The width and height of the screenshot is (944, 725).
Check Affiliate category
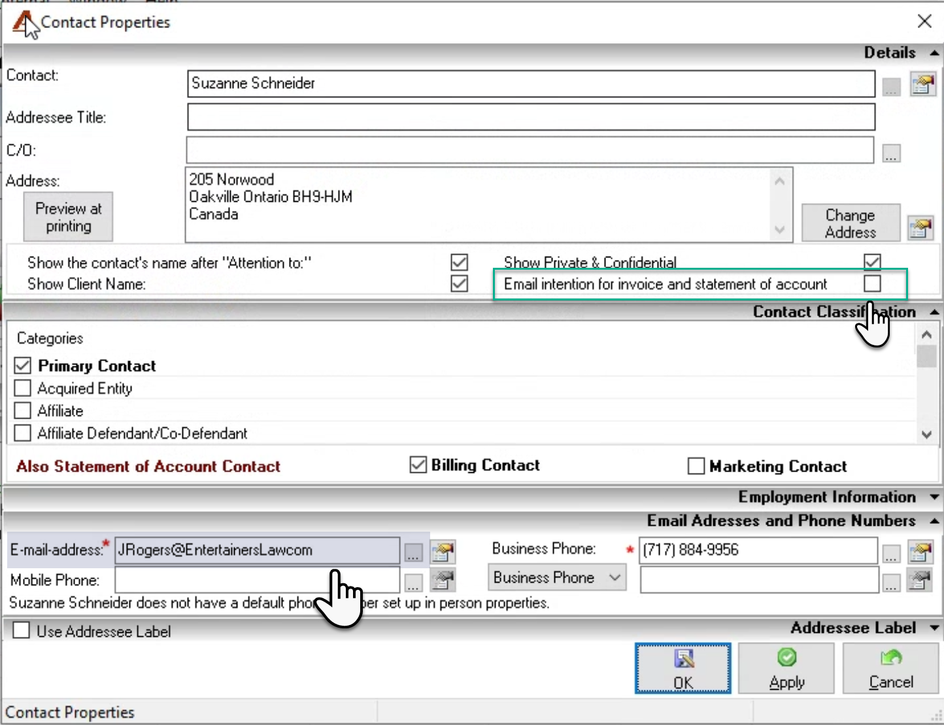[x=23, y=410]
